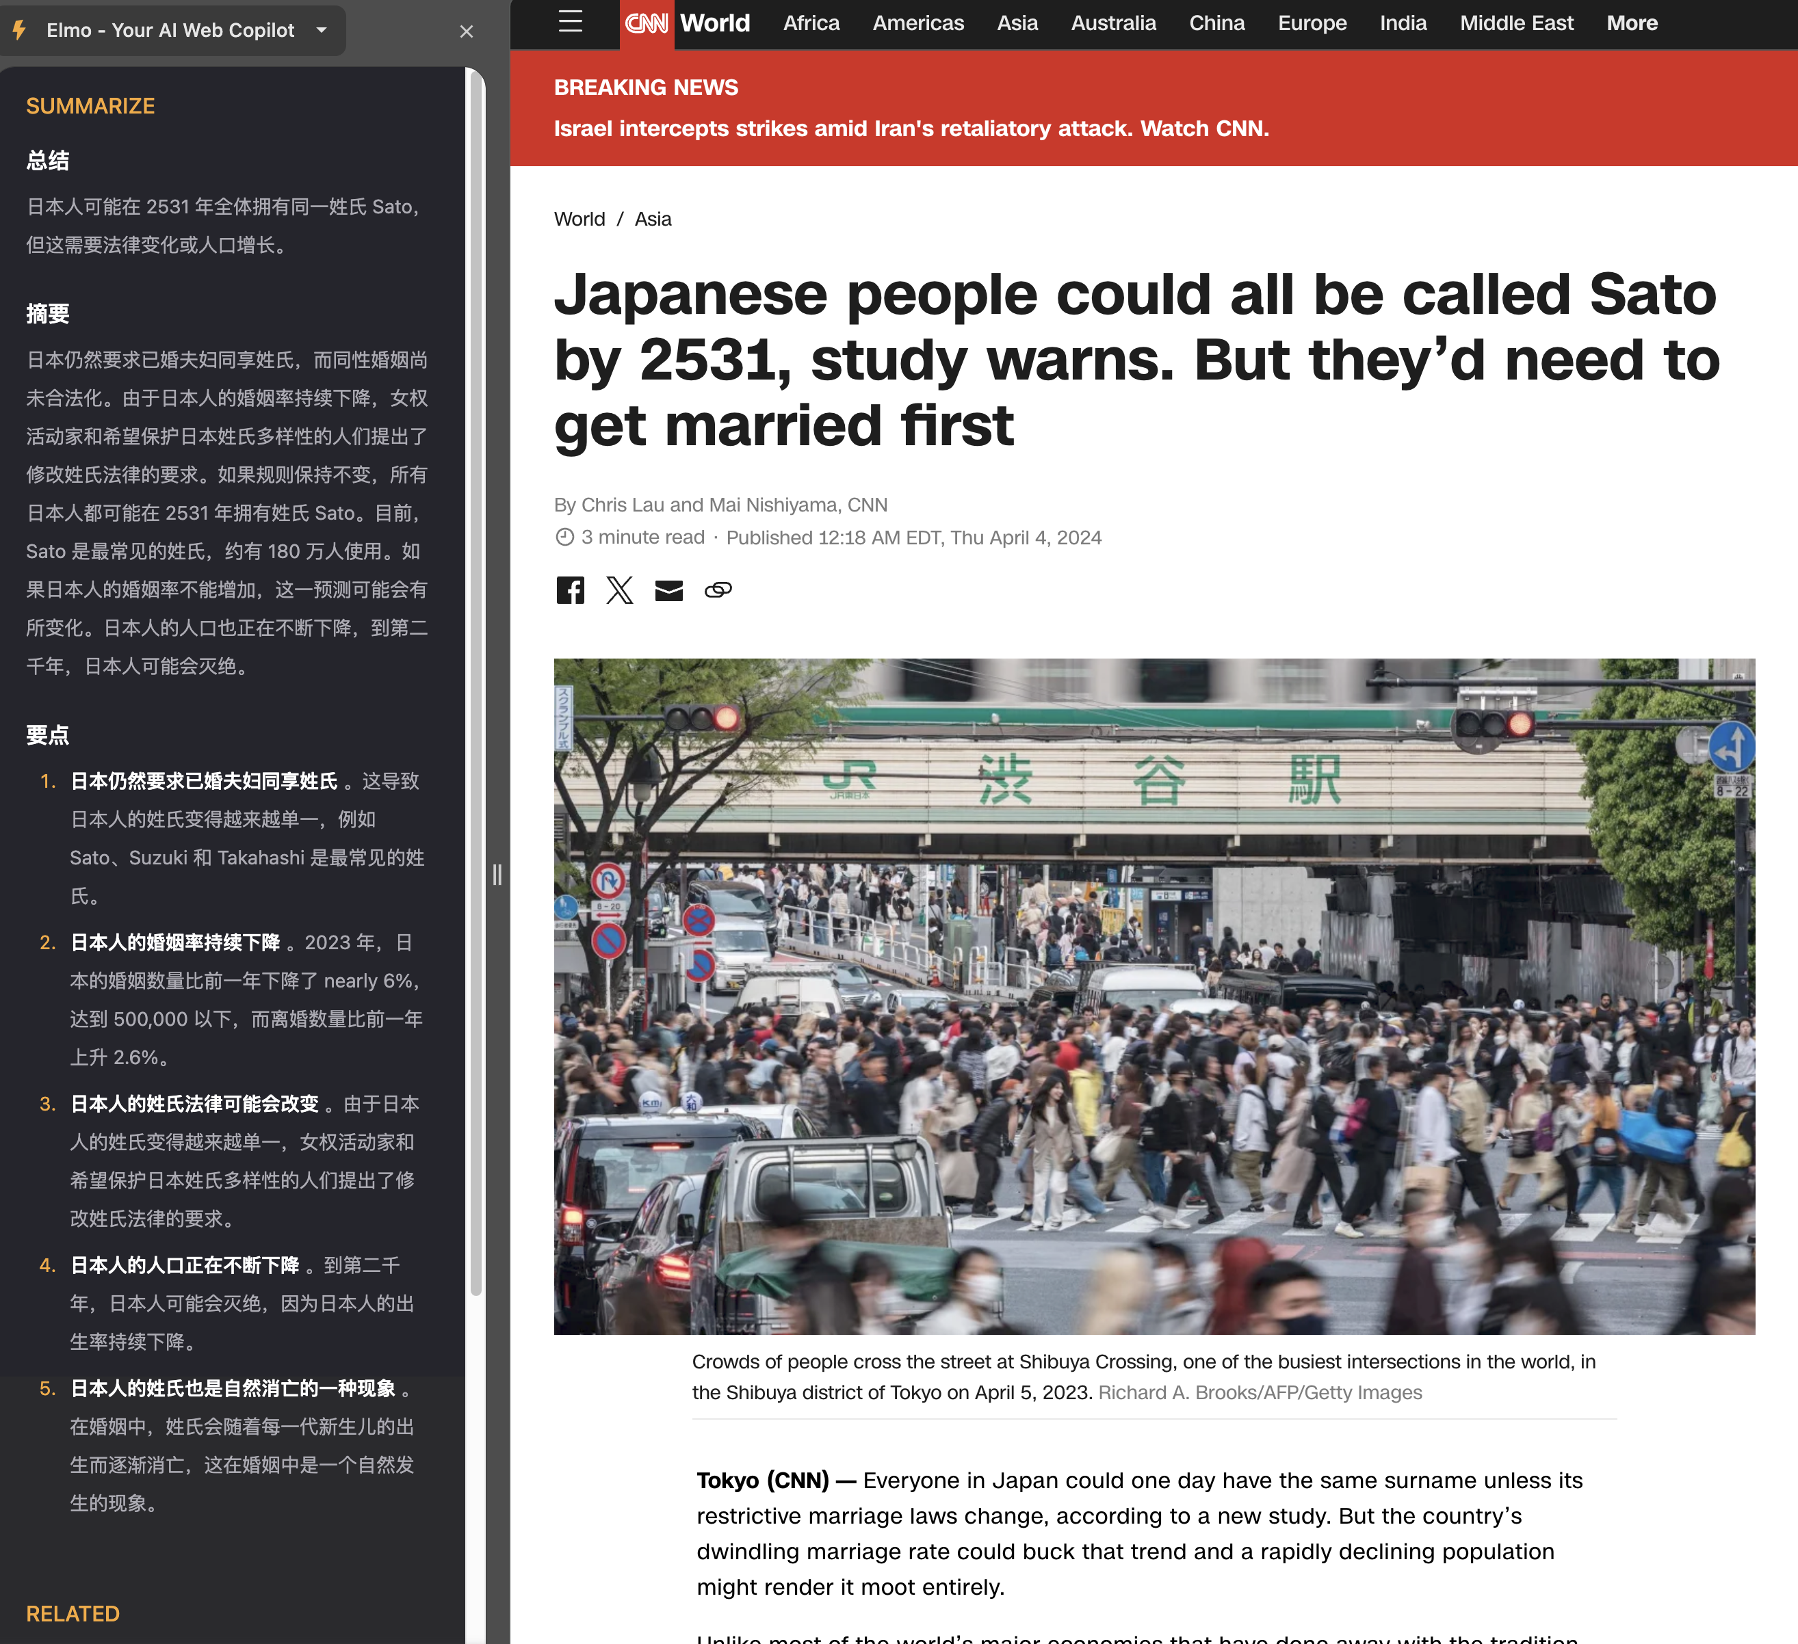Click the CNN logo

(647, 23)
